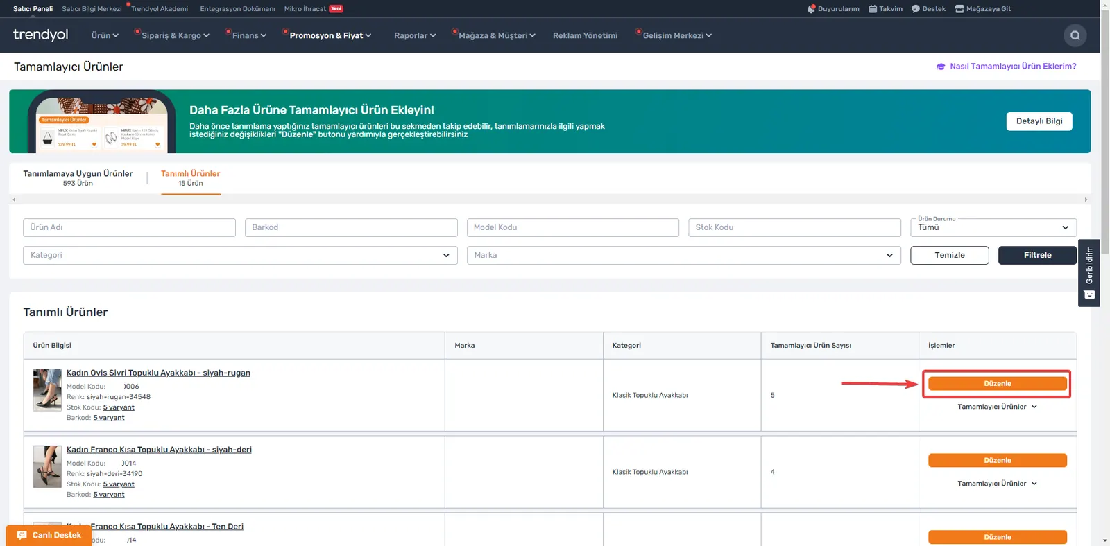Open Kadın Franco siyah-deri product thumbnail
Viewport: 1110px width, 546px height.
pos(47,466)
